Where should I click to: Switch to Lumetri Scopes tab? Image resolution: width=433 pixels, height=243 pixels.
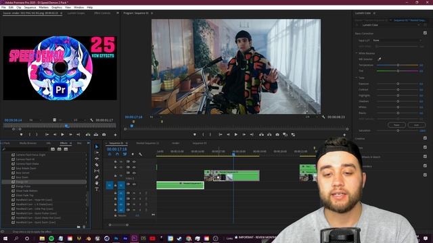click(76, 13)
